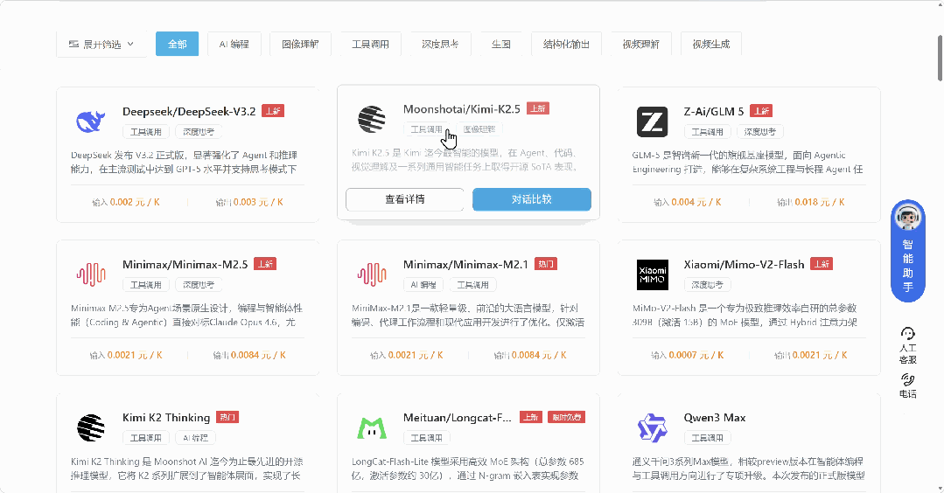The width and height of the screenshot is (944, 493).
Task: Click the AI 编程 tag on Kimi K2 Thinking
Action: [x=196, y=438]
